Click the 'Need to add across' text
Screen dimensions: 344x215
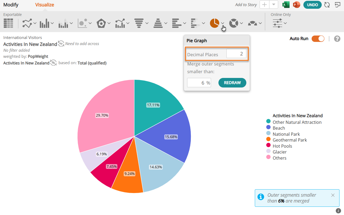tap(82, 44)
